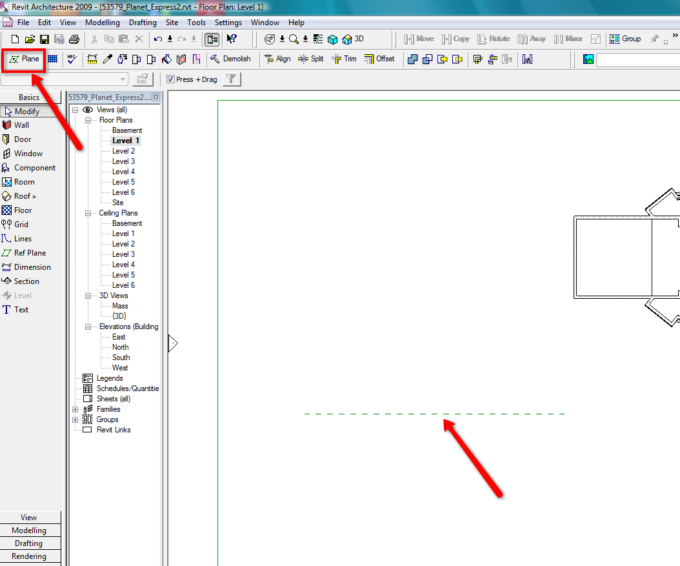This screenshot has height=566, width=680.
Task: Click the New file icon
Action: [15, 39]
